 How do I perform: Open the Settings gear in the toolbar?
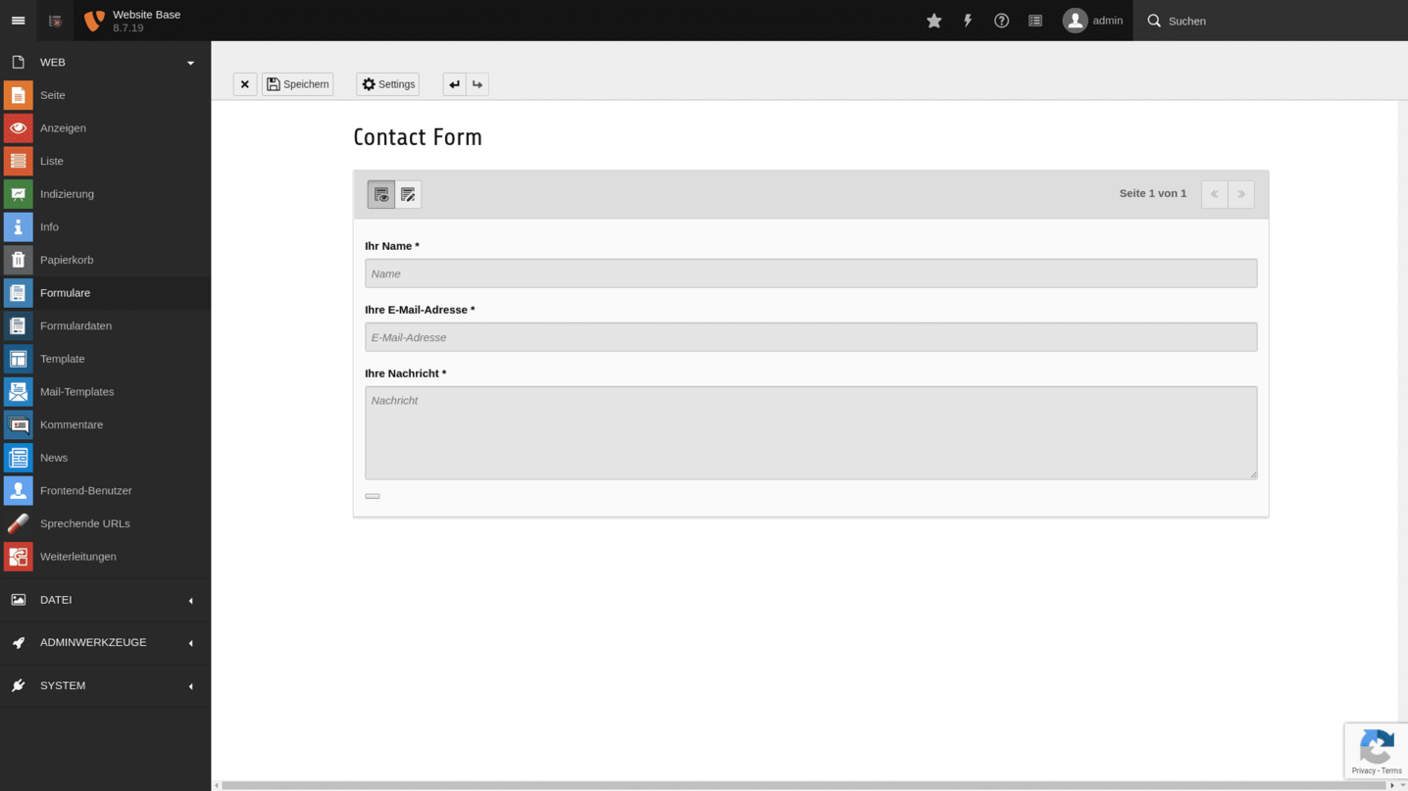point(387,84)
